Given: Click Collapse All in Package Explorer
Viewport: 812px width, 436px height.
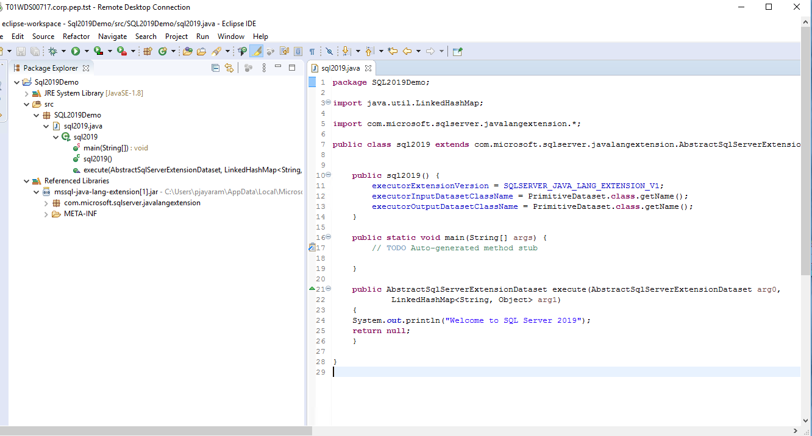Looking at the screenshot, I should click(215, 68).
